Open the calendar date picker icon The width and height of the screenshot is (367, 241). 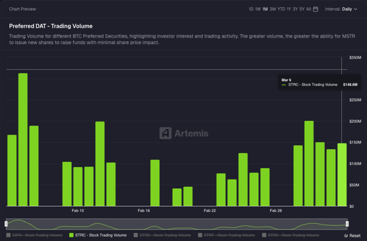pyautogui.click(x=316, y=9)
